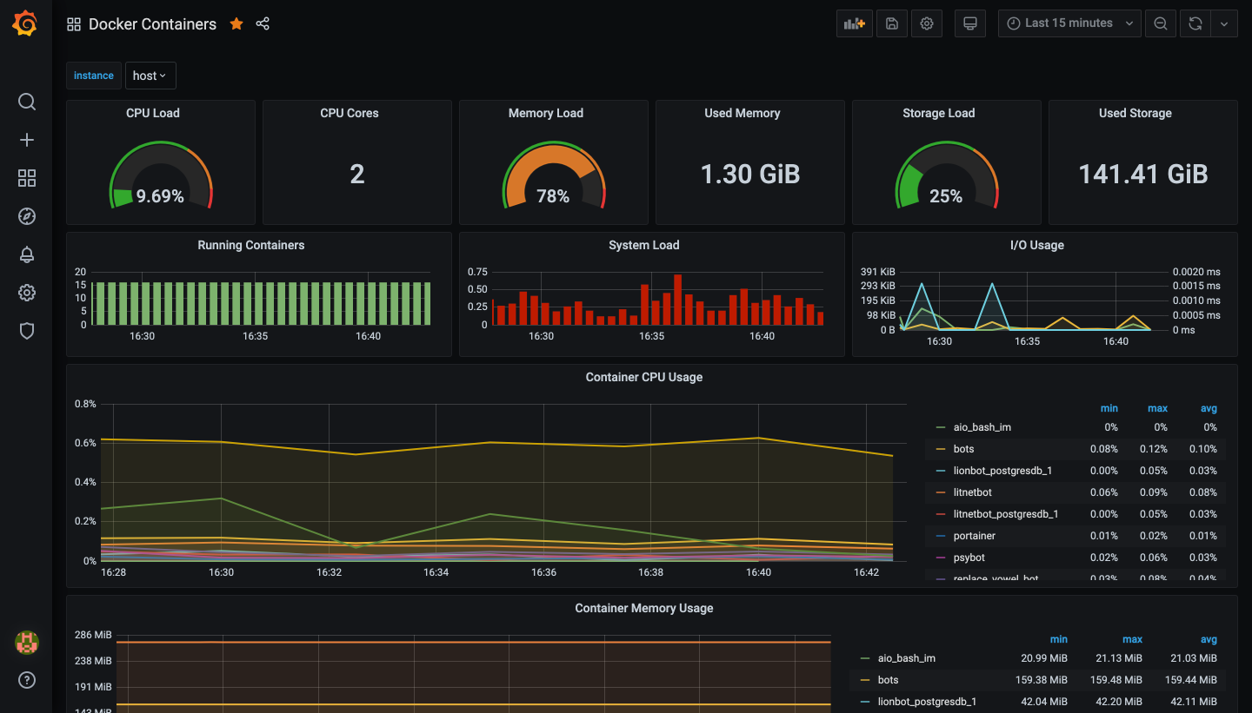Open the Last 15 minutes time picker
Viewport: 1252px width, 713px height.
tap(1069, 23)
